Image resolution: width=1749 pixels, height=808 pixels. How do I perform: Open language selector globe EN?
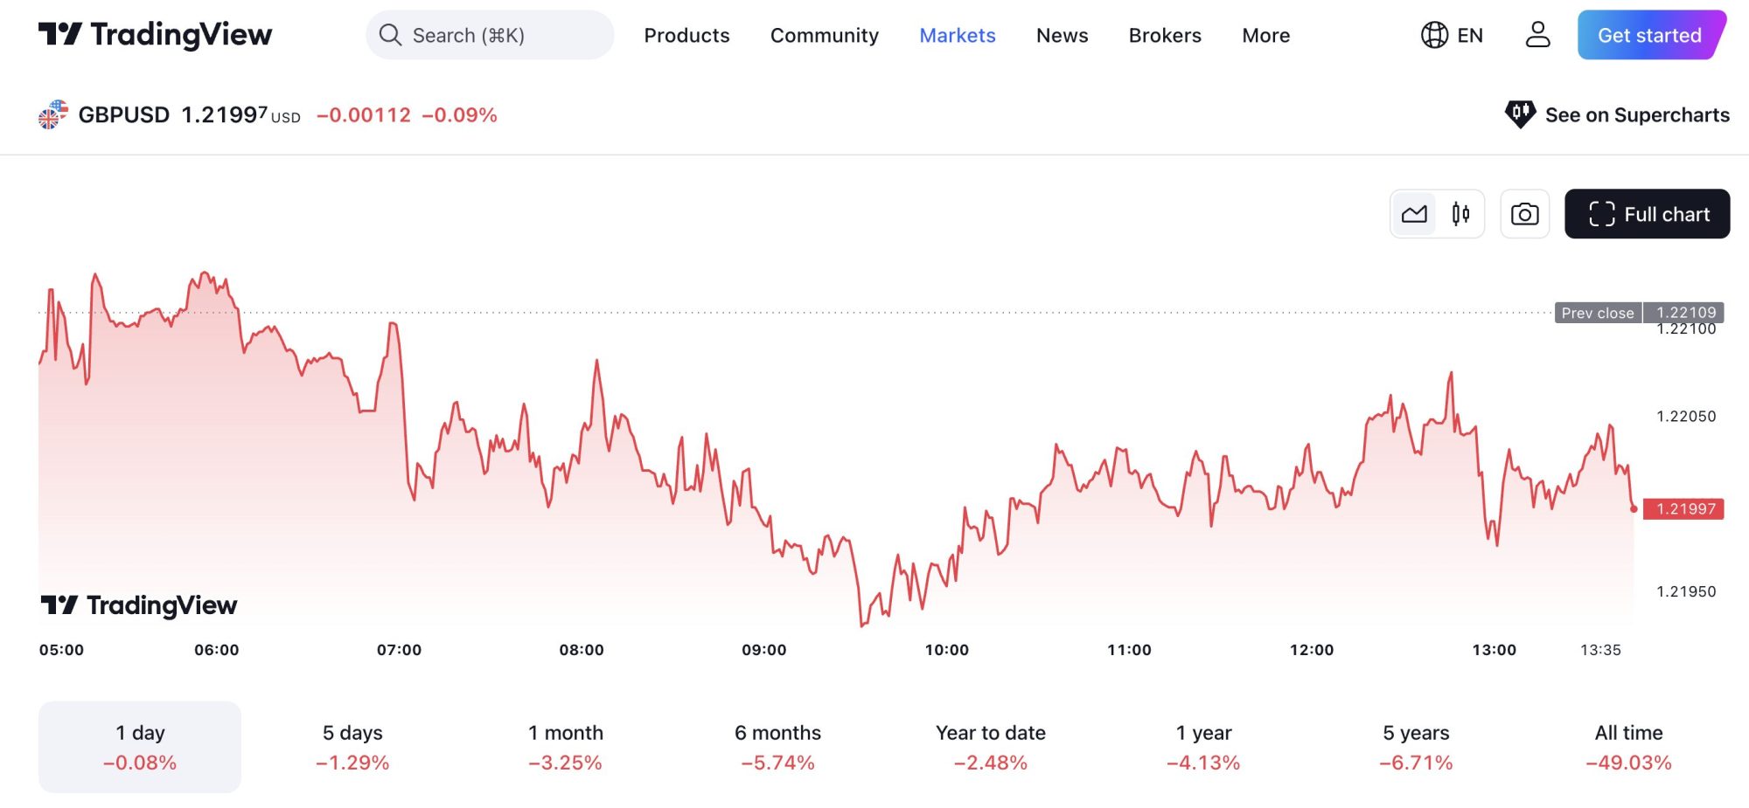click(1452, 35)
